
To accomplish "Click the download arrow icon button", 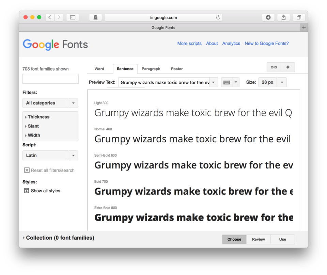I will (288, 67).
